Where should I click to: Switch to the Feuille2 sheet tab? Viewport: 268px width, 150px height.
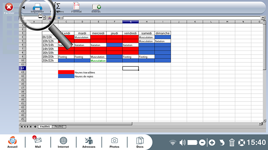(x=59, y=127)
